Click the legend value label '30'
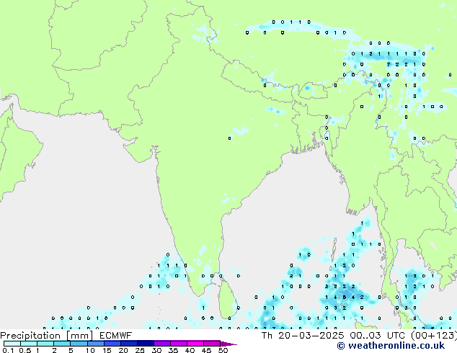The width and height of the screenshot is (457, 353). tap(156, 350)
